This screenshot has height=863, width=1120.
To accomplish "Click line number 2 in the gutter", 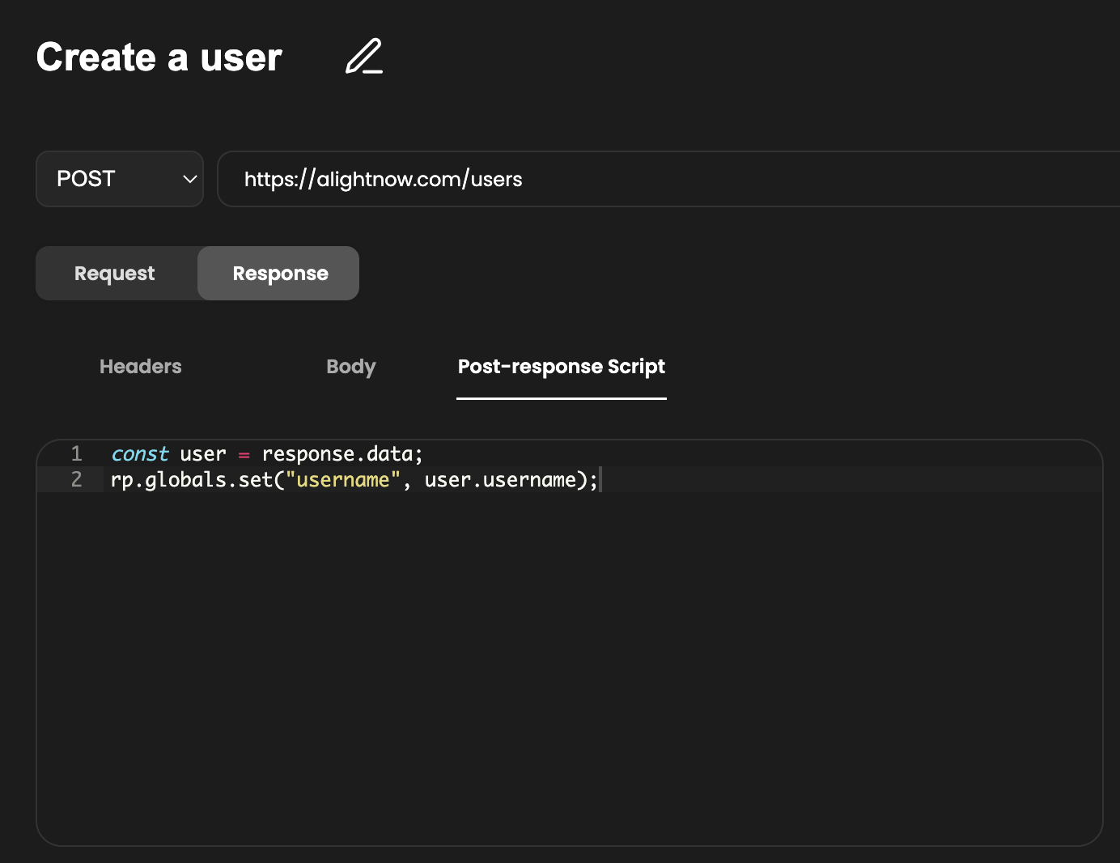I will point(76,479).
